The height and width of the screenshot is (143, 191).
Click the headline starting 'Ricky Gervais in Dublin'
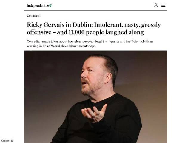tap(94, 29)
